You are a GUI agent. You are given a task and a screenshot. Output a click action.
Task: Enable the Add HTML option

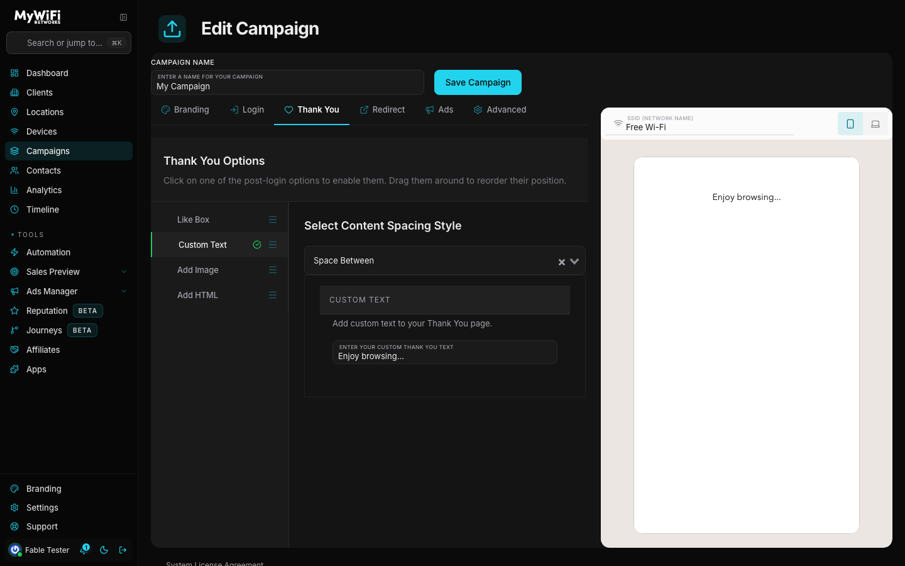(197, 295)
